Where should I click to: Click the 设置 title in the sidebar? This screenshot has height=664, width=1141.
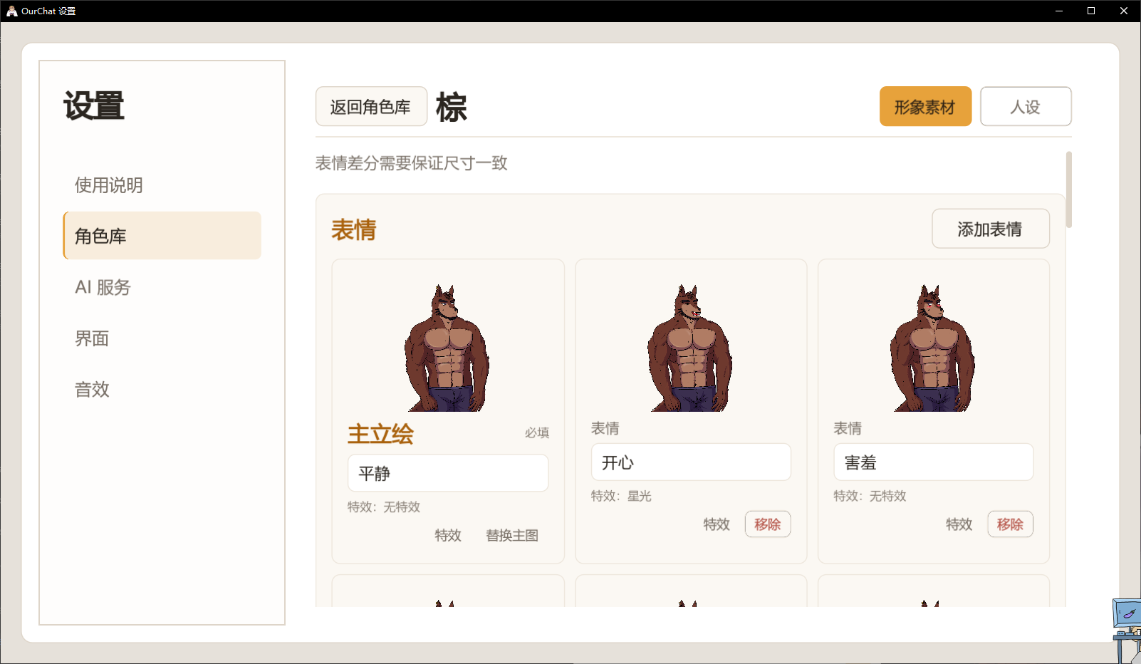pos(94,106)
